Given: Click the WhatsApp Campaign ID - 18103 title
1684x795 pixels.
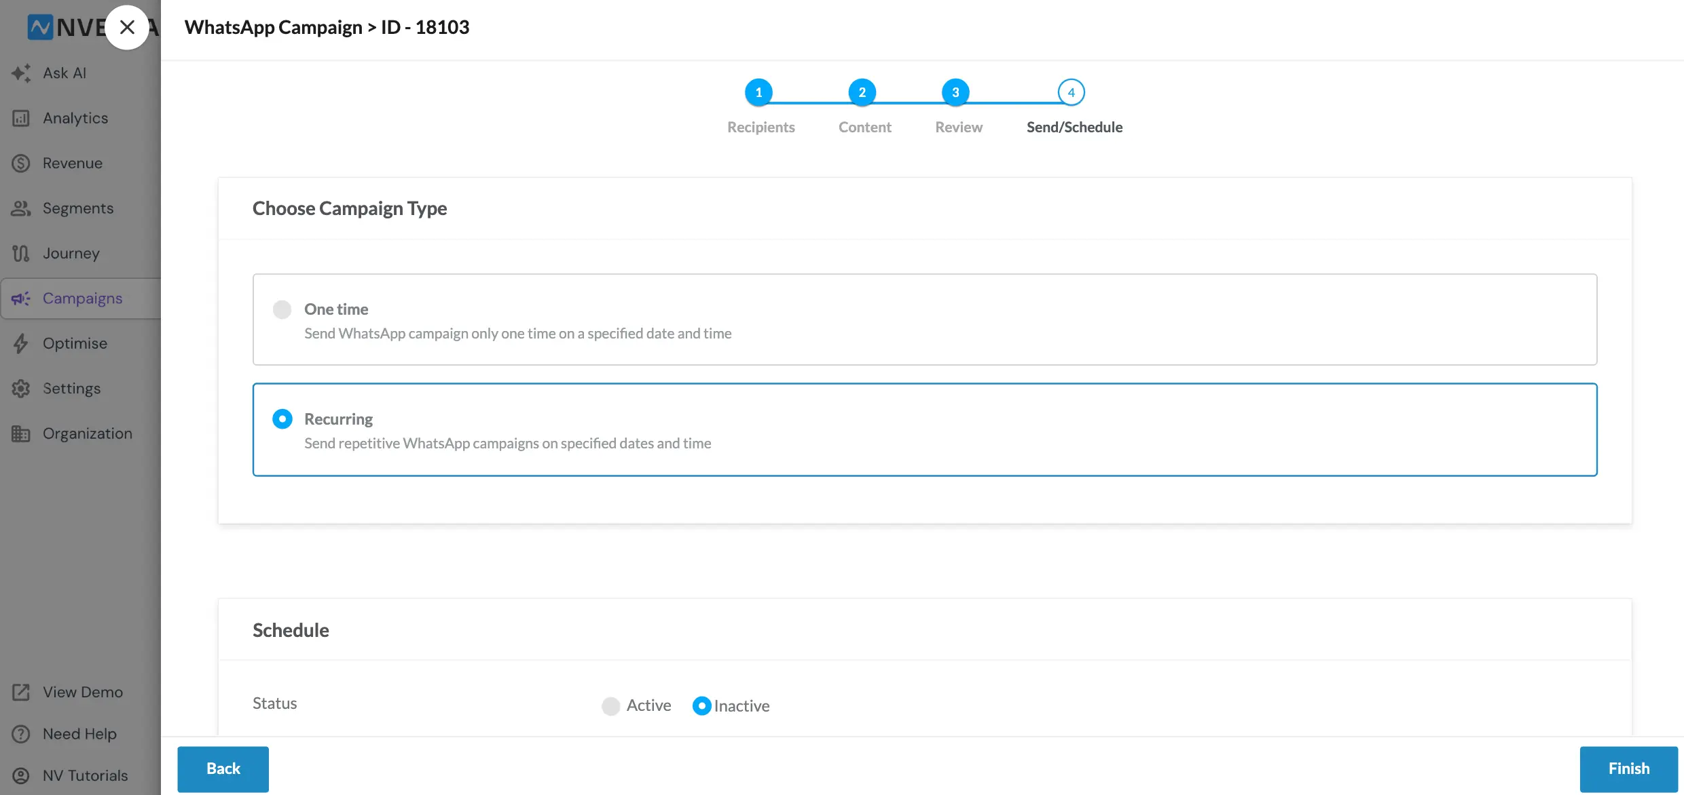Looking at the screenshot, I should (327, 27).
